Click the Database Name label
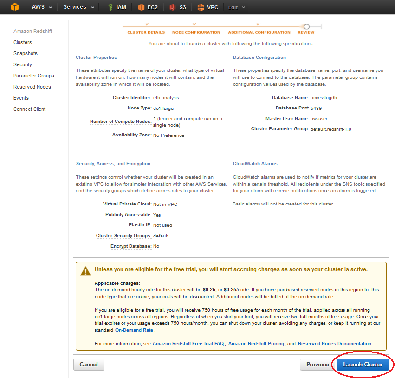 coord(291,98)
